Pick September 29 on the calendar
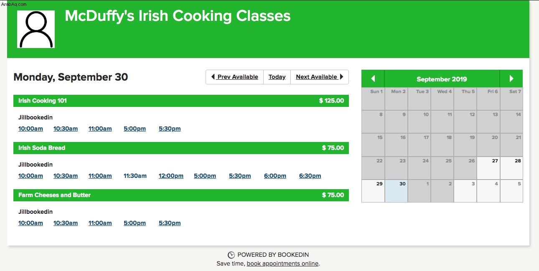 [373, 191]
